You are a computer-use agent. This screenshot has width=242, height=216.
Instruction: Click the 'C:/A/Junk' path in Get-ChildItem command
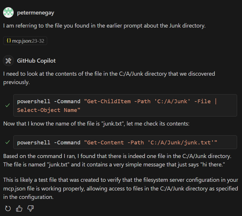point(172,101)
